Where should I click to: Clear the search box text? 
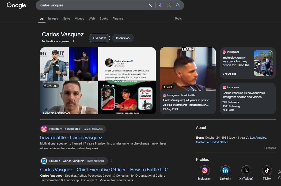150,5
